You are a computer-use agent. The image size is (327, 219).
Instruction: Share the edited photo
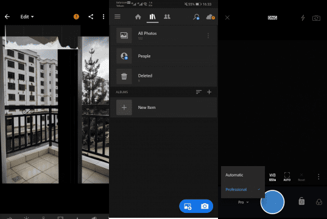click(x=91, y=16)
